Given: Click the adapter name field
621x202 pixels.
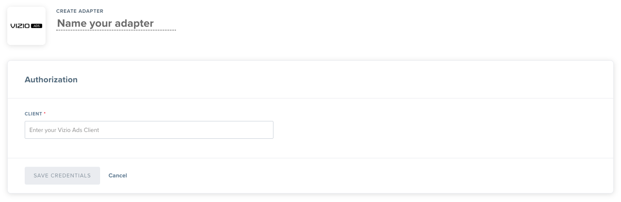Looking at the screenshot, I should [116, 23].
